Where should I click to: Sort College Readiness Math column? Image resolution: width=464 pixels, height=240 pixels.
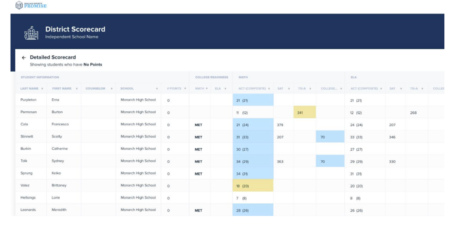point(206,88)
